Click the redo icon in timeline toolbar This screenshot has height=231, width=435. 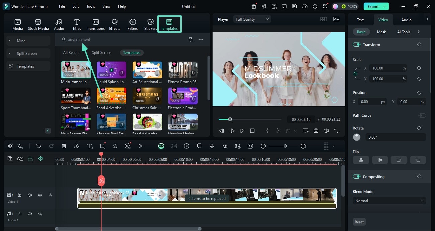pyautogui.click(x=51, y=146)
